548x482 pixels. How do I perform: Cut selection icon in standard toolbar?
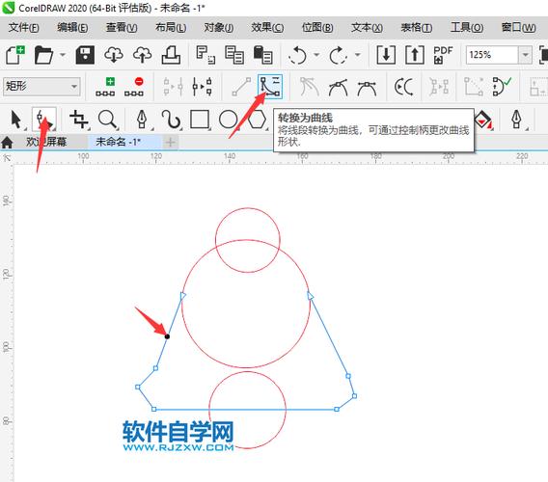[x=205, y=55]
